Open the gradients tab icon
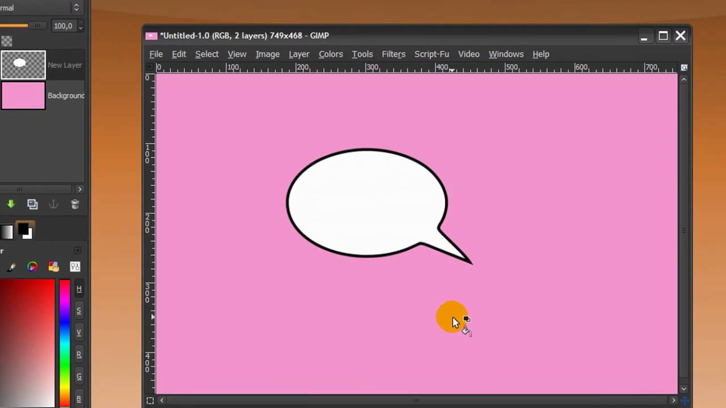Image resolution: width=726 pixels, height=408 pixels. click(x=6, y=231)
